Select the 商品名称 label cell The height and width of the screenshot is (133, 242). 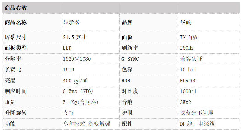32,23
